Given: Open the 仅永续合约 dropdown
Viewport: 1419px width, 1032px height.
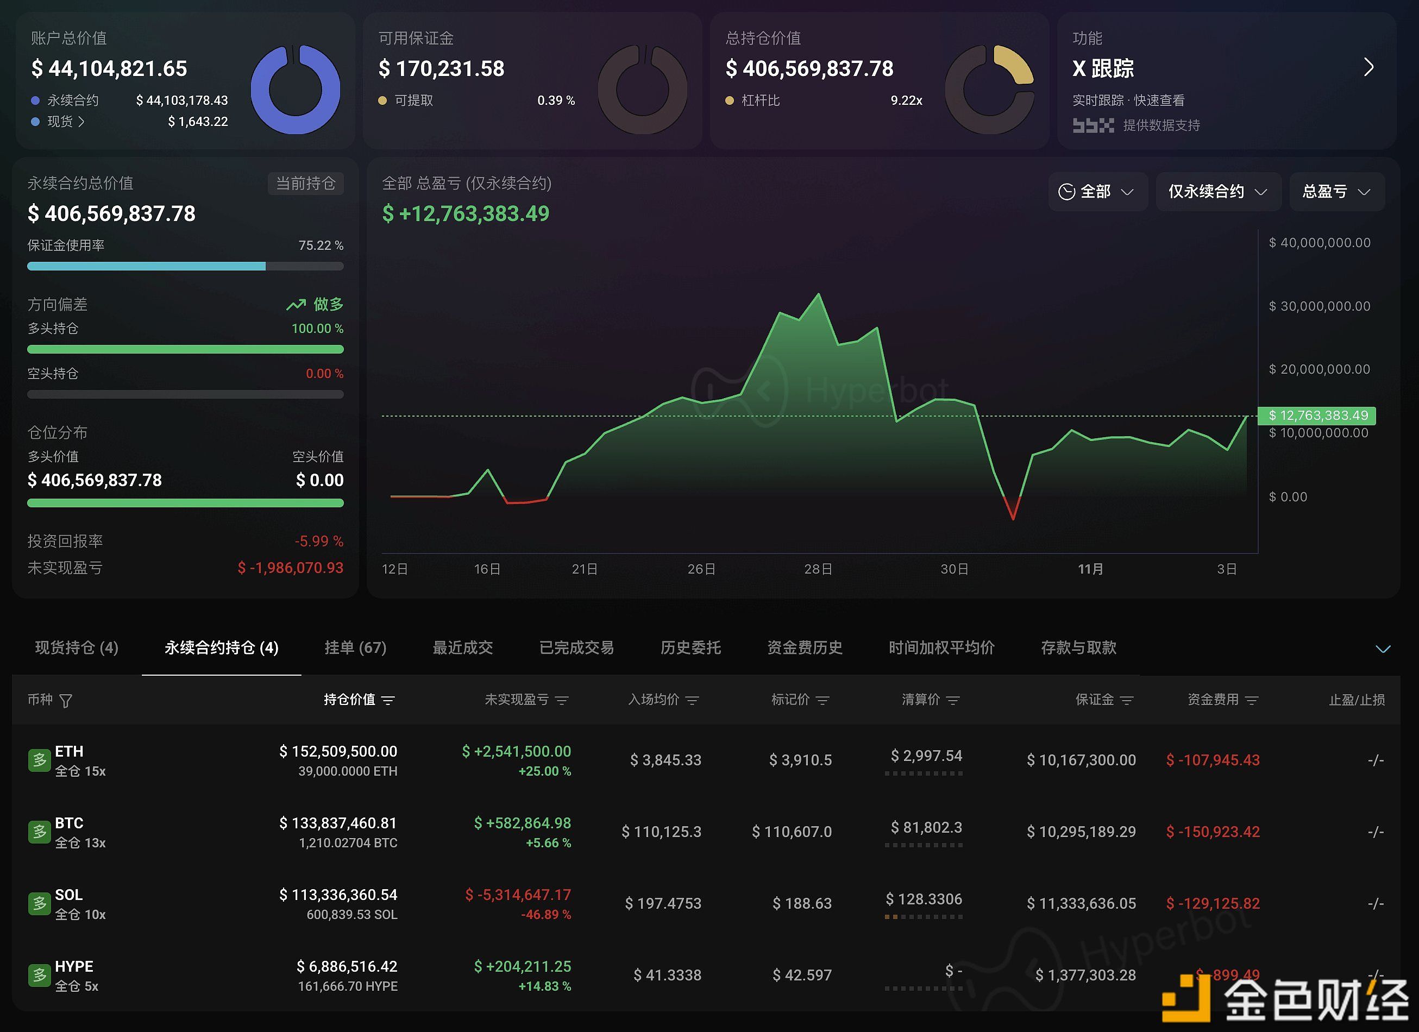Looking at the screenshot, I should click(1217, 191).
